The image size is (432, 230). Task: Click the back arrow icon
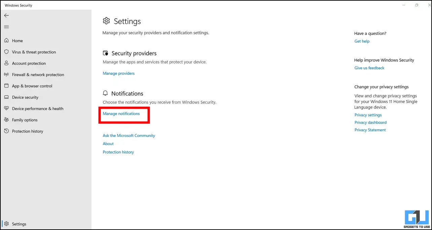6,15
